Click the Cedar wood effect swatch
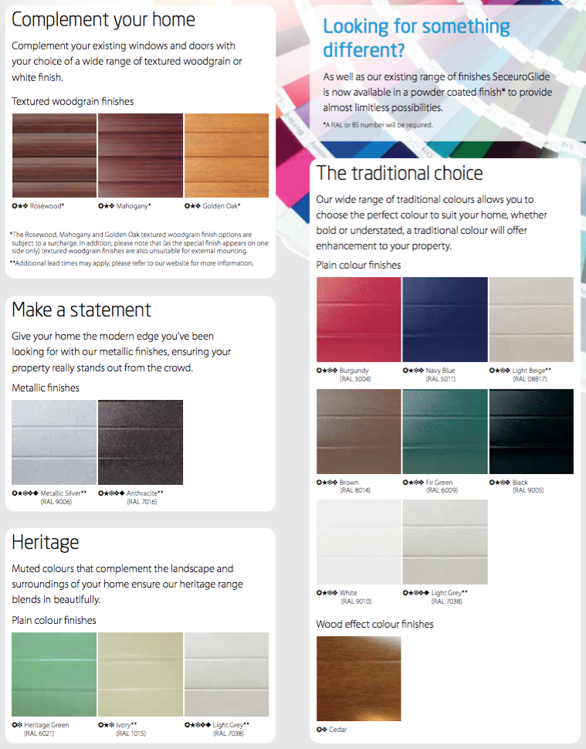Image resolution: width=586 pixels, height=749 pixels. point(359,678)
